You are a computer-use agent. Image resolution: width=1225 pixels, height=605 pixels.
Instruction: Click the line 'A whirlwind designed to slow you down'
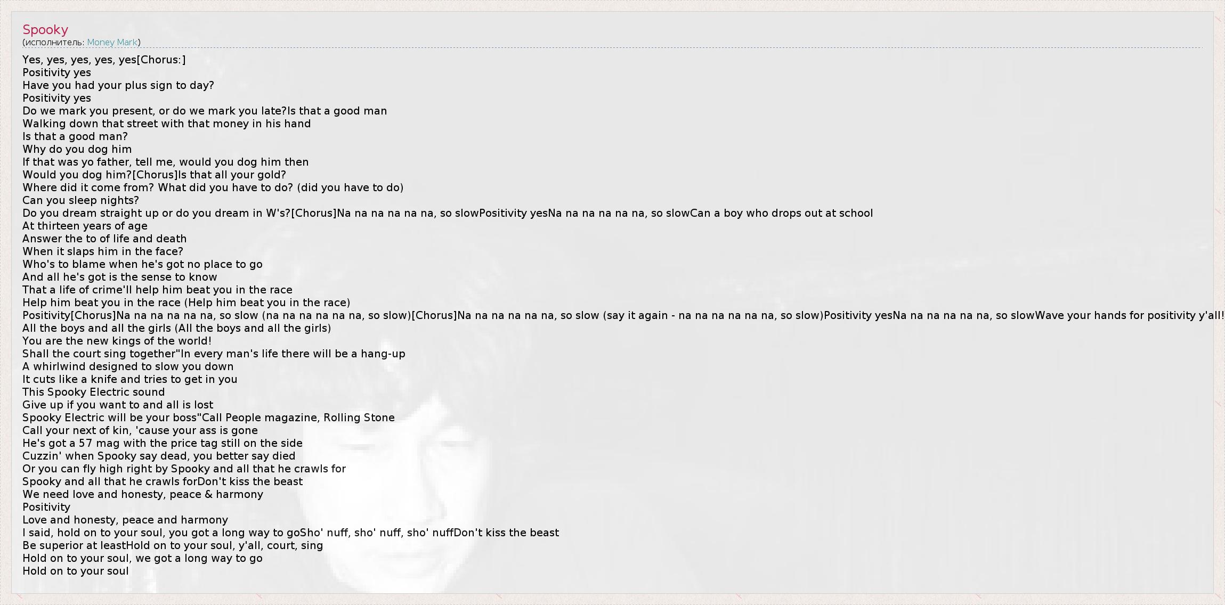tap(128, 366)
